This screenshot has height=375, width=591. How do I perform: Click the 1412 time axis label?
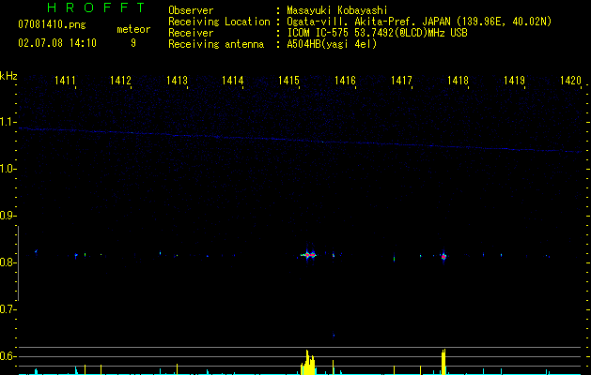click(120, 81)
